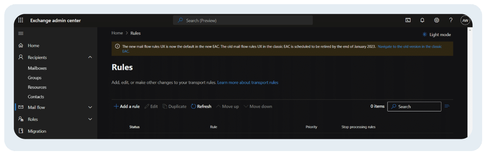The image size is (486, 155).
Task: Switch to Light mode
Action: click(437, 34)
